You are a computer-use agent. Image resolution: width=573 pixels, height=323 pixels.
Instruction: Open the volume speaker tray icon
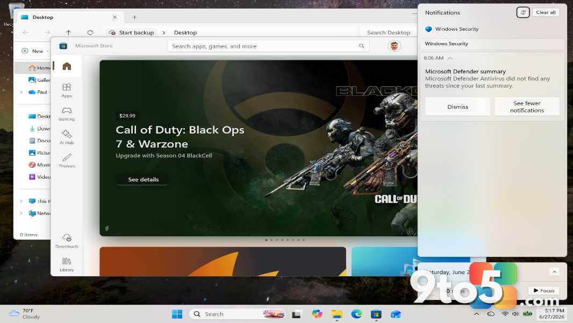point(515,314)
